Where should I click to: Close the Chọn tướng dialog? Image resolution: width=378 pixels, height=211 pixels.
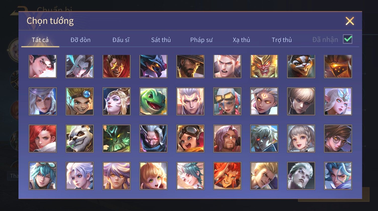pyautogui.click(x=350, y=21)
